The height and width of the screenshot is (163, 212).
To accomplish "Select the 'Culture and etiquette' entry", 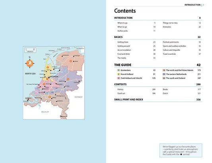I will [171, 50].
